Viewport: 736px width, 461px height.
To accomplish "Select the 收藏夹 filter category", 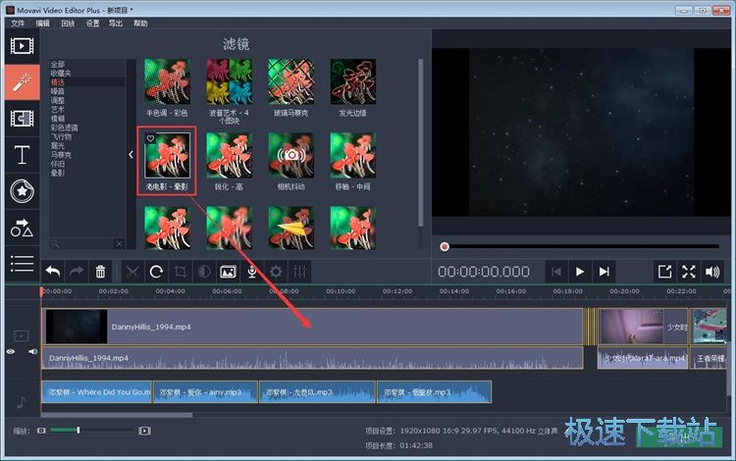I will (61, 74).
